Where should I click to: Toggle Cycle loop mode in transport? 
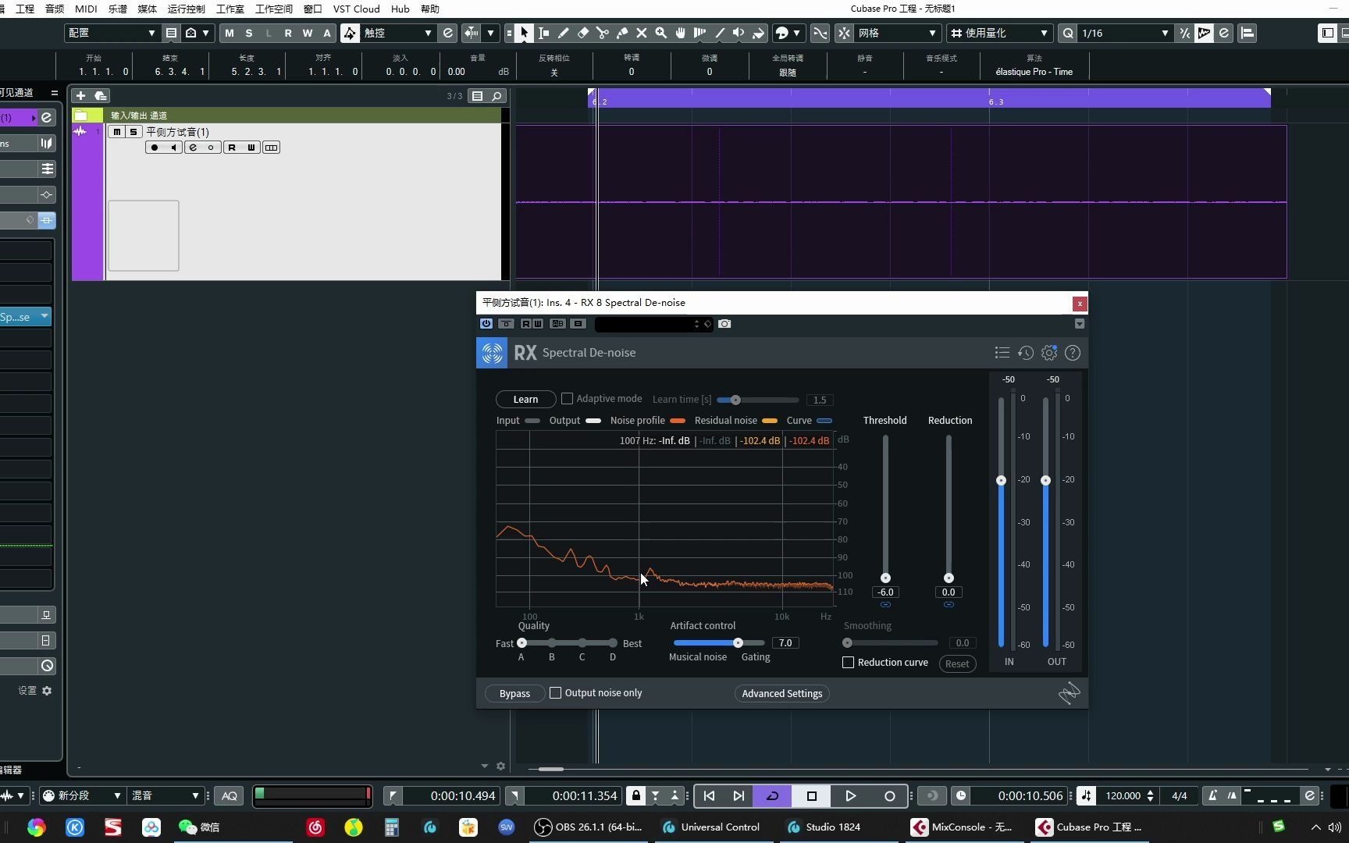click(773, 796)
